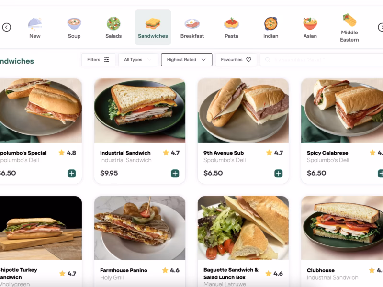The height and width of the screenshot is (287, 383).
Task: Switch to the Sandwiches tab
Action: pyautogui.click(x=153, y=27)
